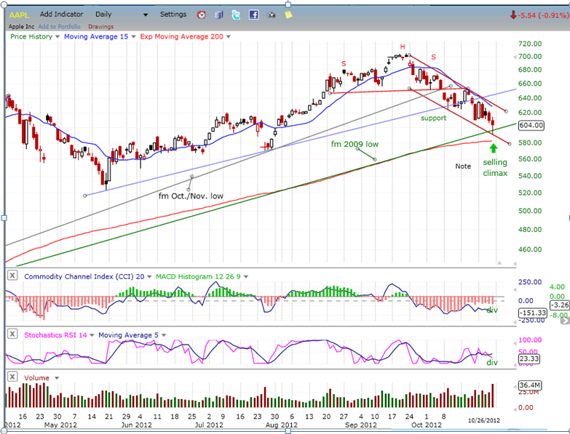Click the green 'support' annotation
570x434 pixels.
[433, 118]
